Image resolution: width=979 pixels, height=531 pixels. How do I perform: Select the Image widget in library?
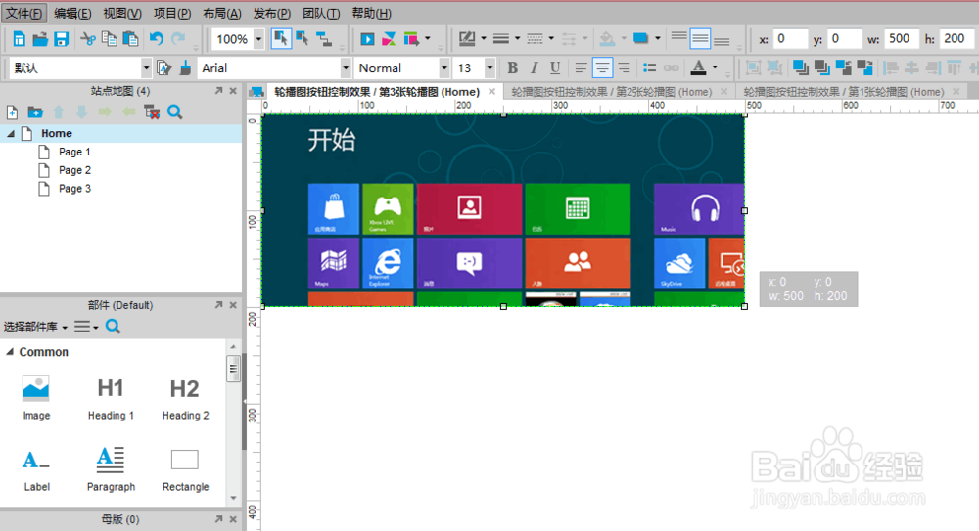tap(36, 397)
